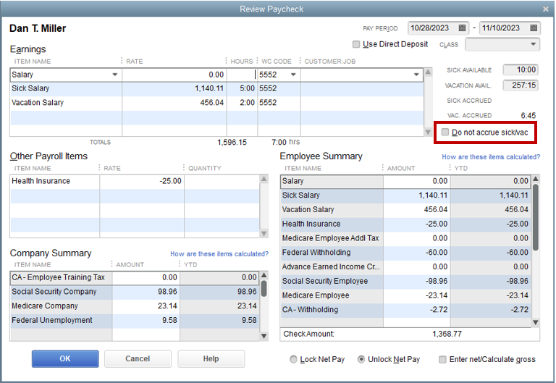The width and height of the screenshot is (556, 383).
Task: Click Federal Withholding amount -60.00
Action: [x=437, y=253]
